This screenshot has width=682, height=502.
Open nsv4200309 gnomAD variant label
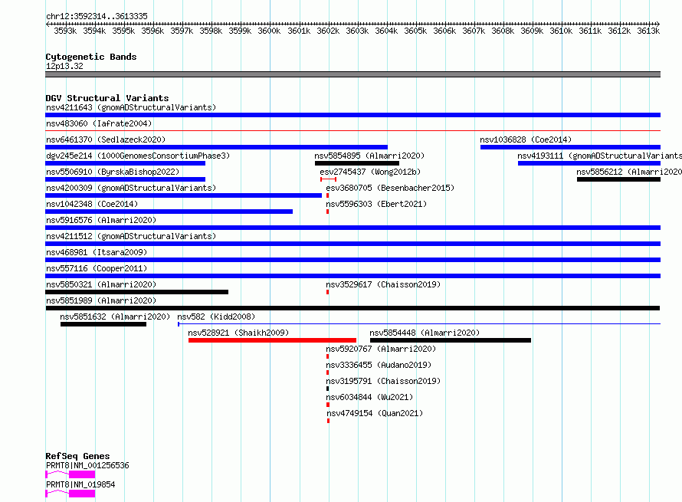(131, 188)
